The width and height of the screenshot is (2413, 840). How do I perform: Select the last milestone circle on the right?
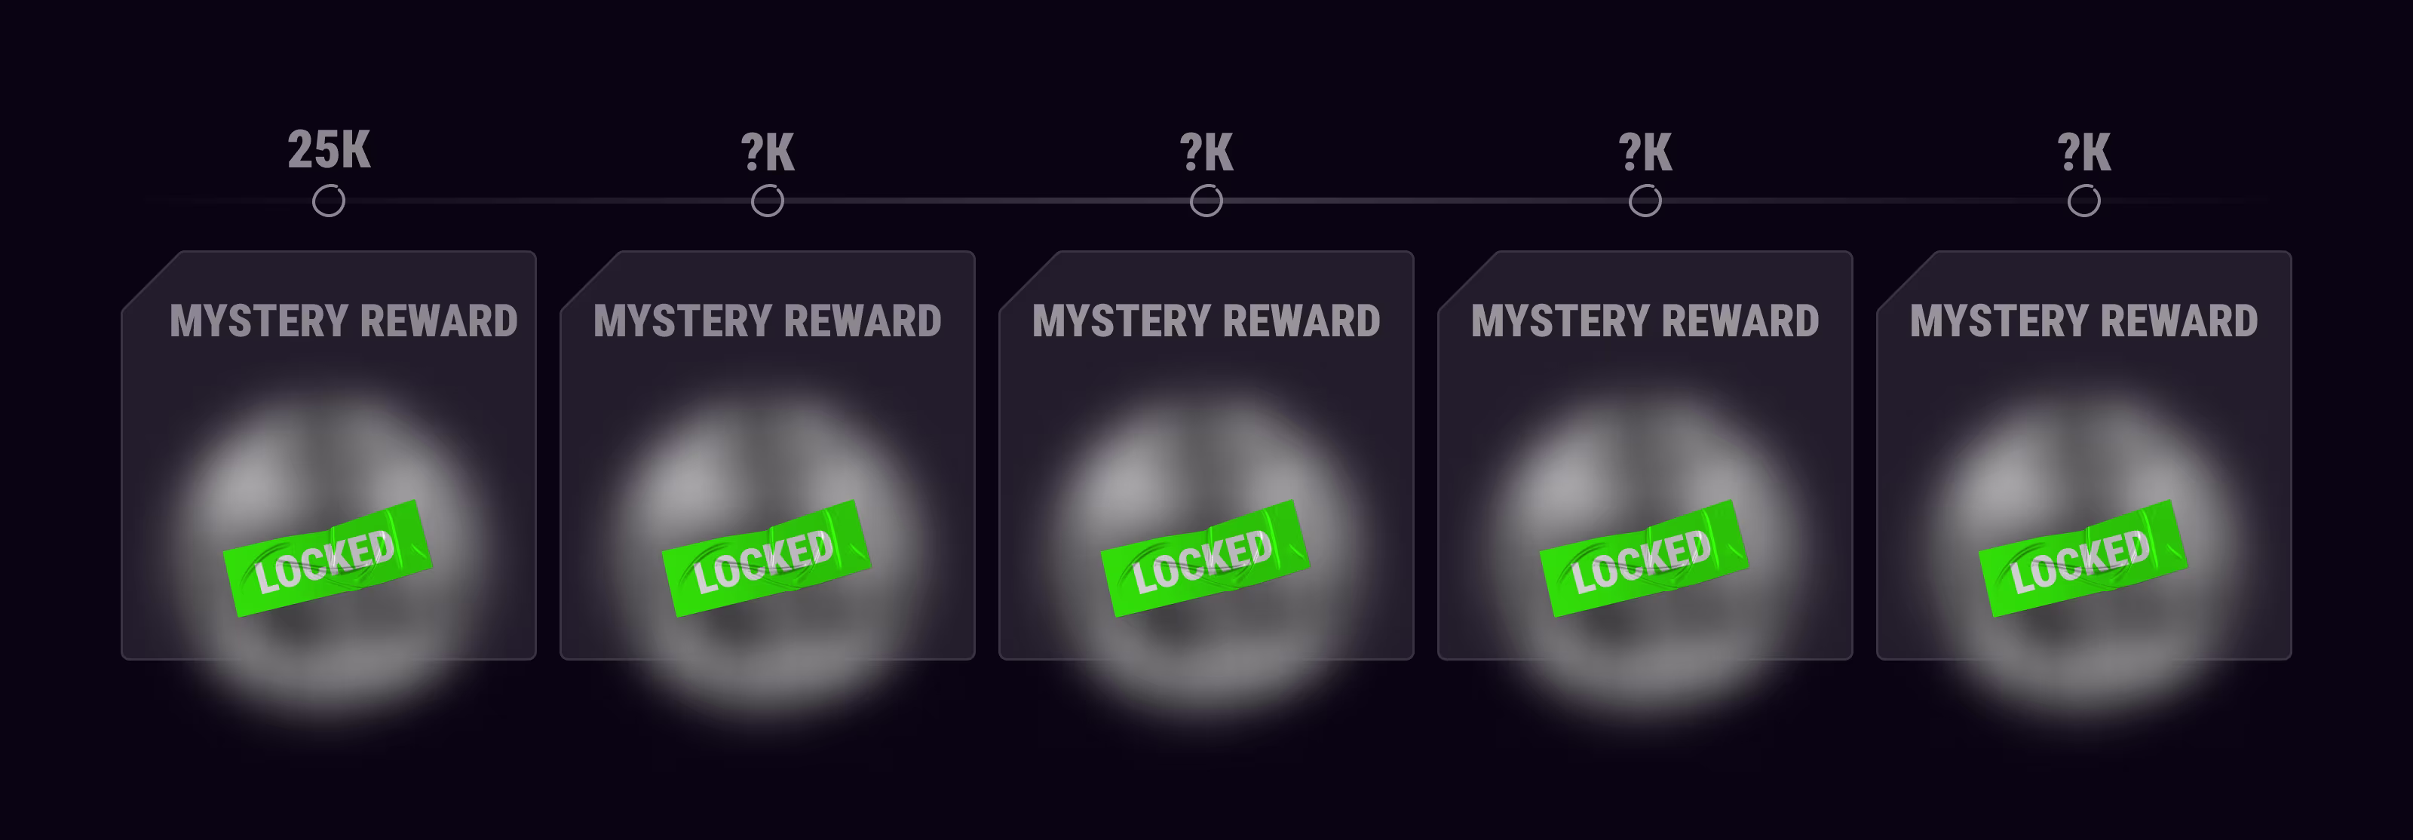point(2084,201)
